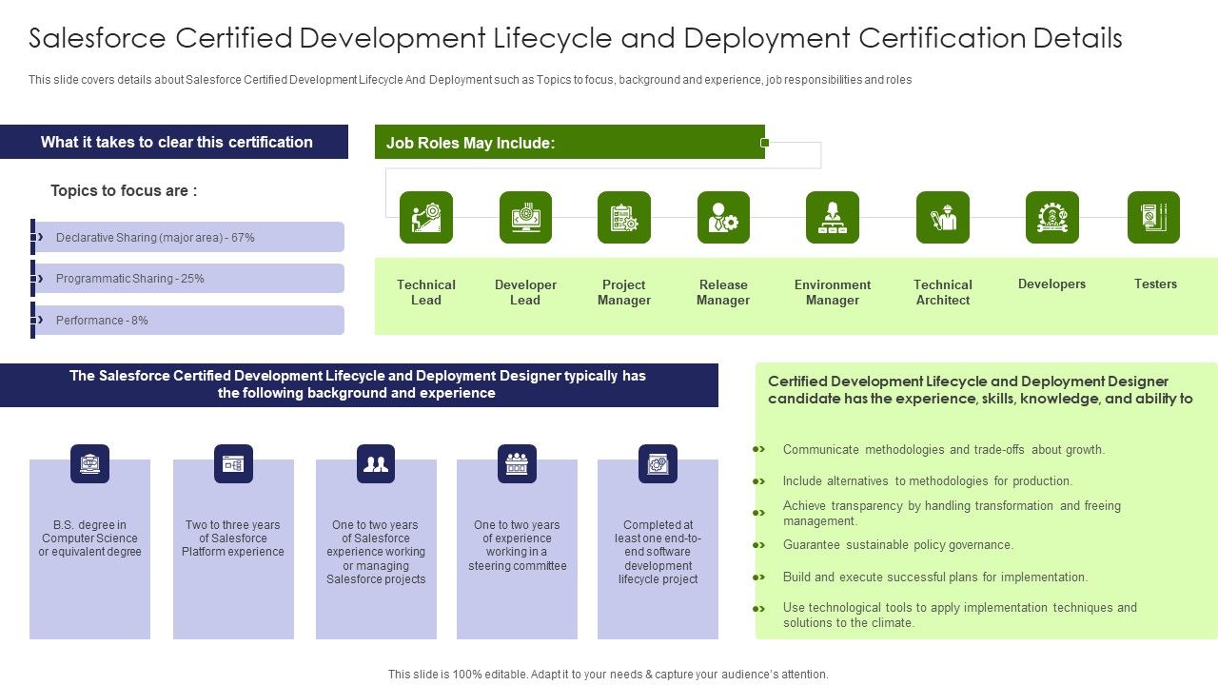This screenshot has width=1218, height=685.
Task: Click the slide title text
Action: coord(575,39)
